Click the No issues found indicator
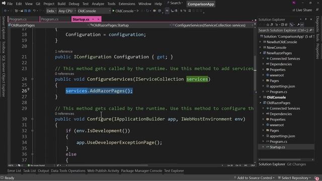This screenshot has height=181, width=322. pos(36,165)
